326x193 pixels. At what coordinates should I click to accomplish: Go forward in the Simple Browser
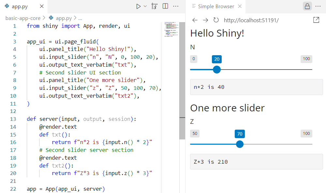click(205, 20)
